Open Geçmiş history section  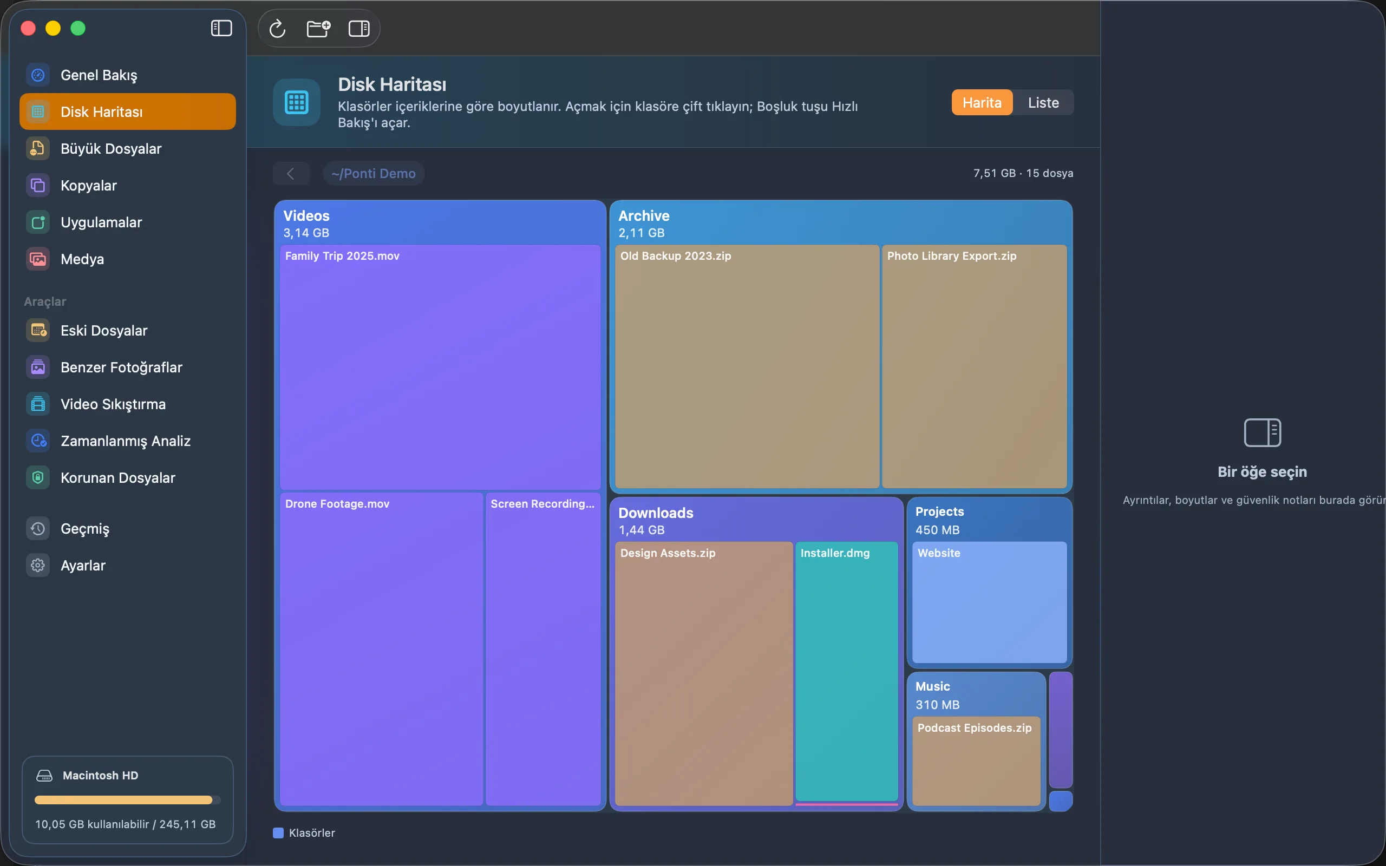[128, 529]
